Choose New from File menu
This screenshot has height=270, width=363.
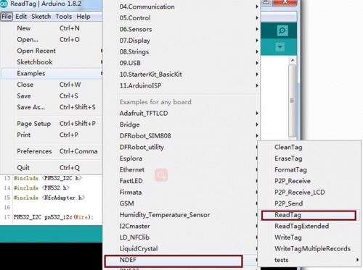pos(52,28)
